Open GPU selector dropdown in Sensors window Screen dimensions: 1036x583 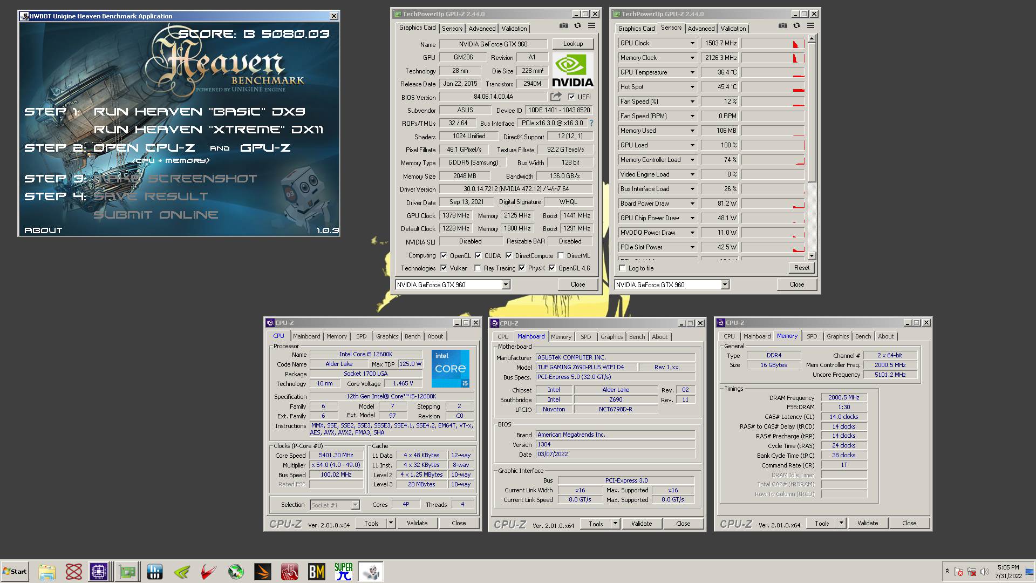tap(725, 285)
